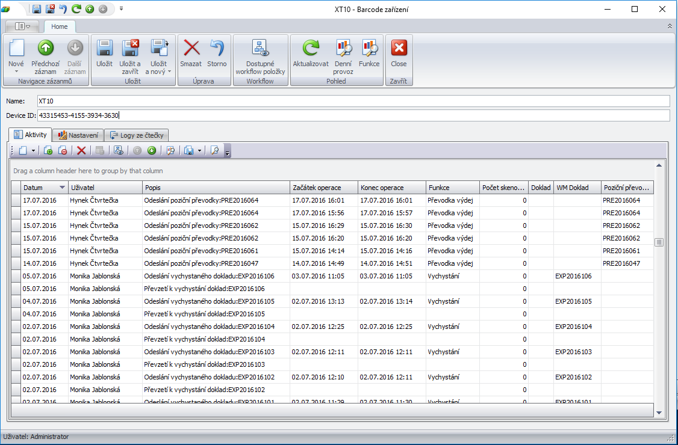678x445 pixels.
Task: Switch to the Nastavení tab
Action: coord(78,135)
